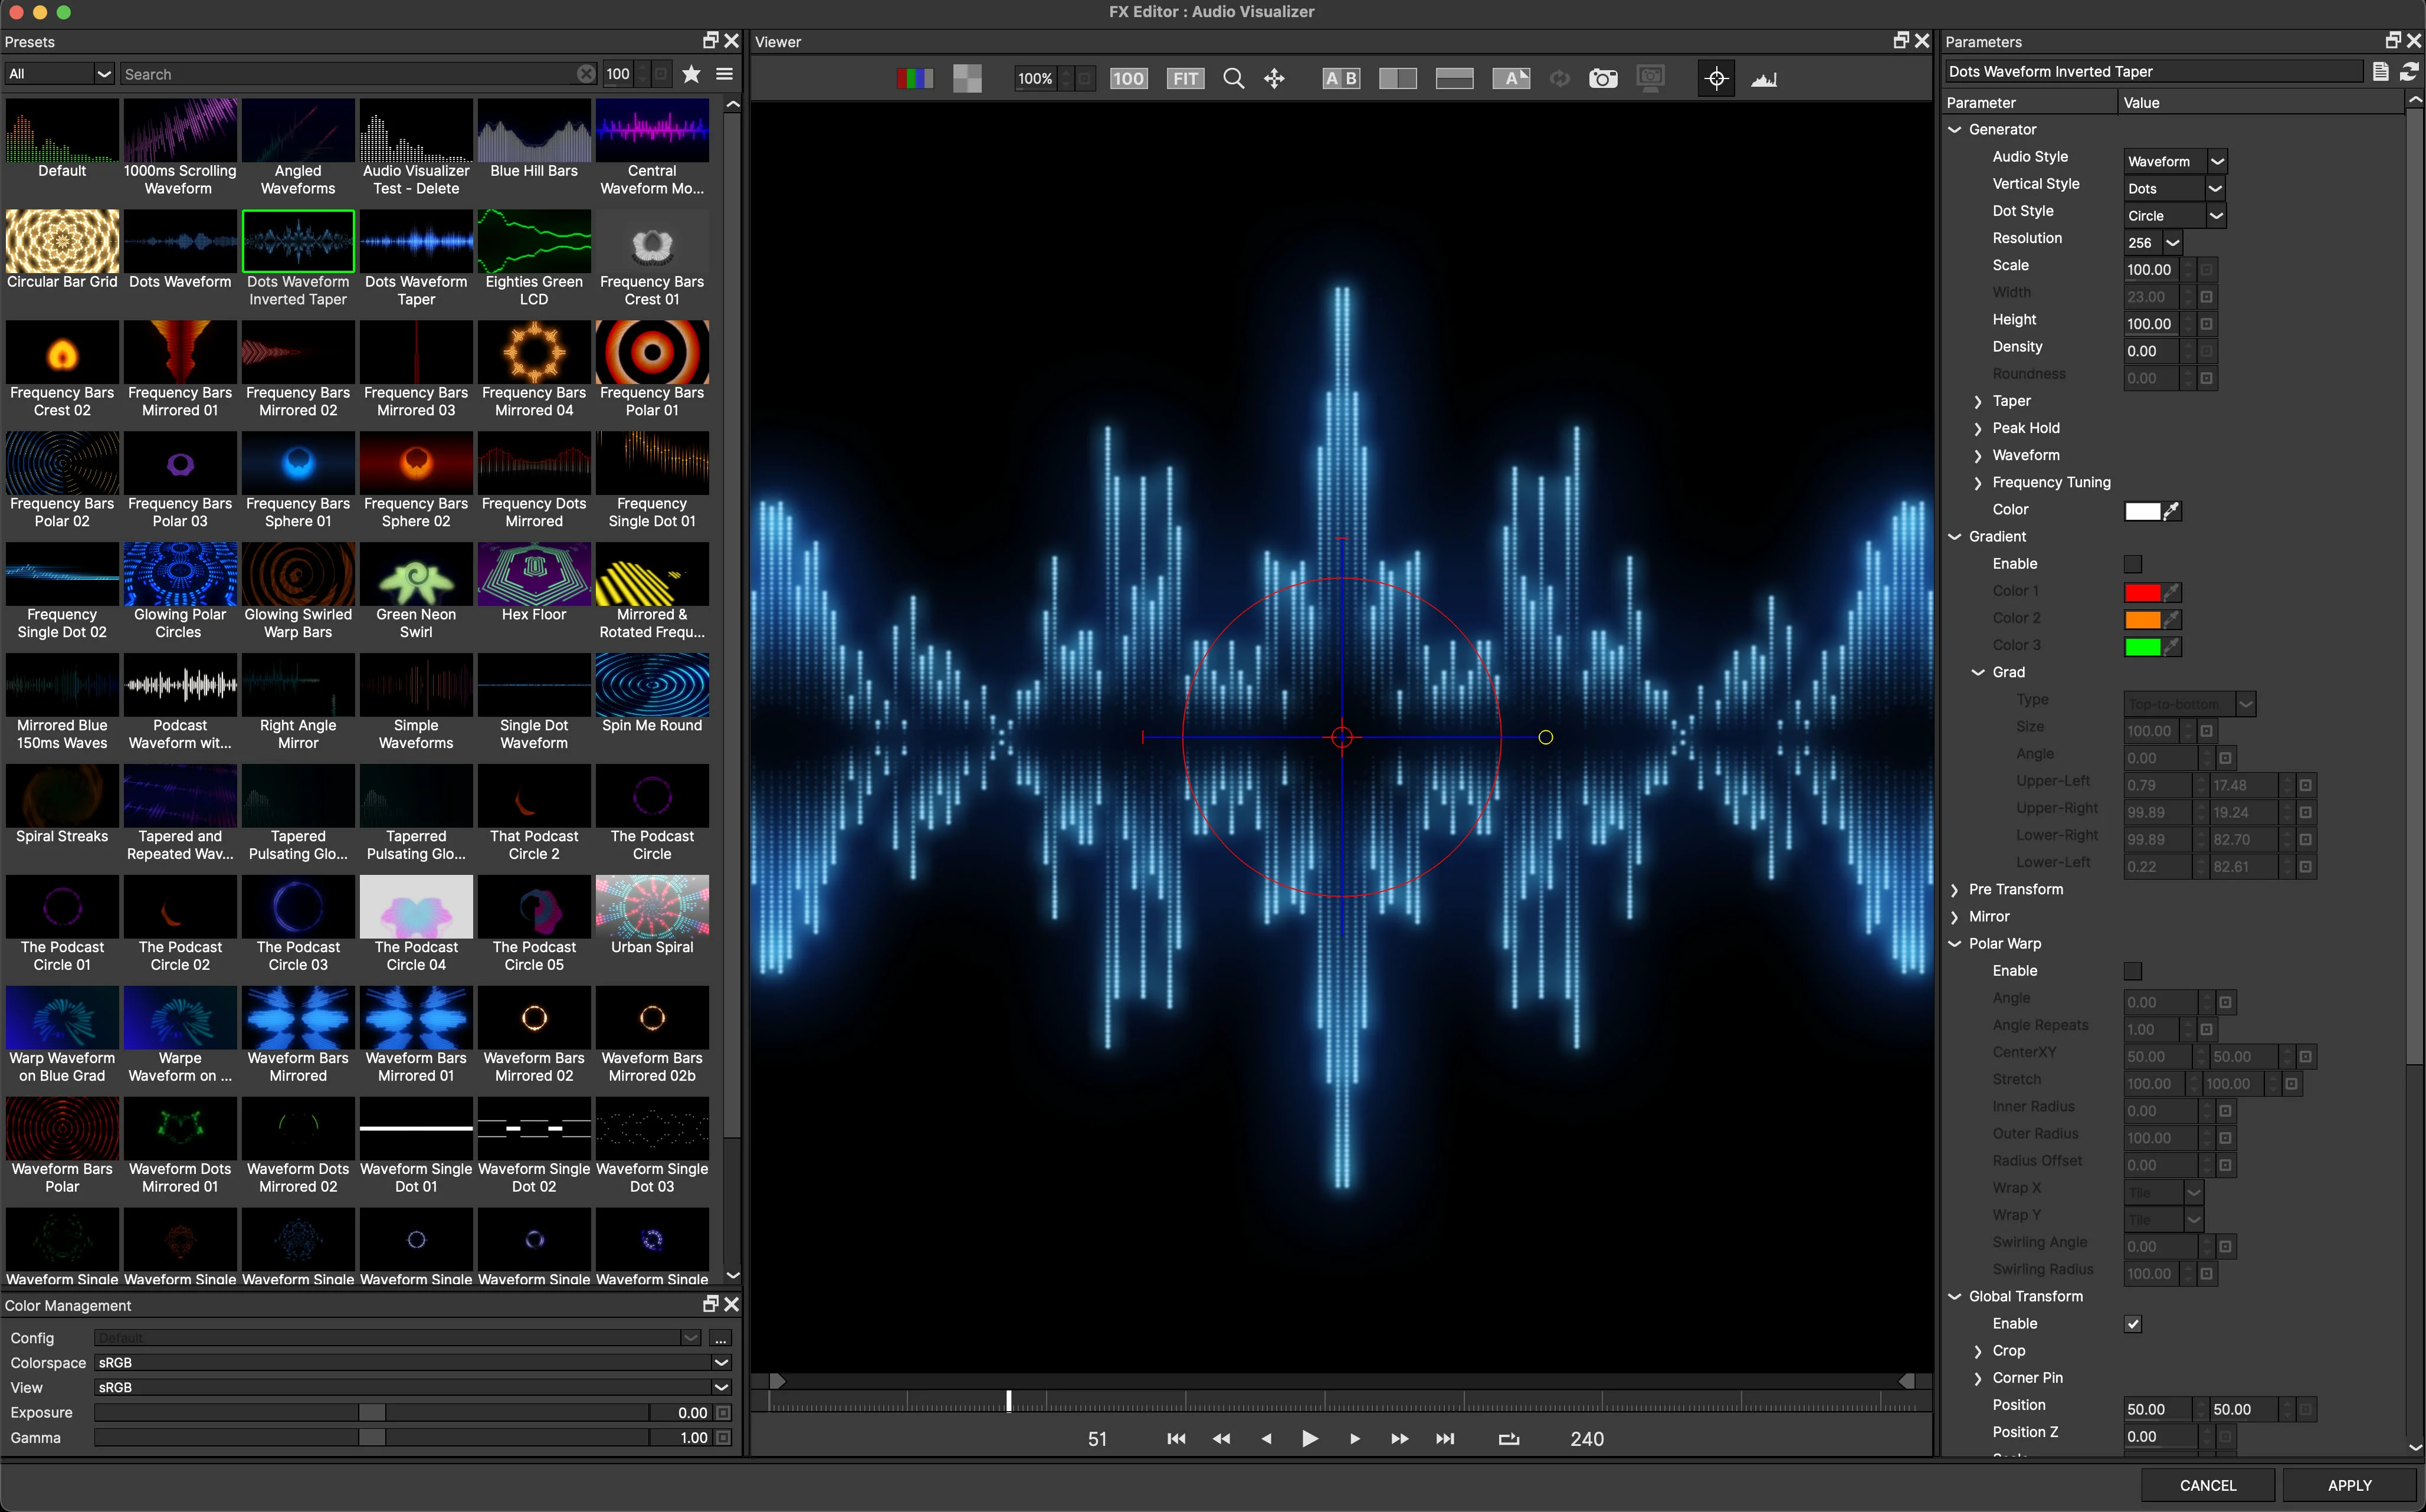2426x1512 pixels.
Task: Enable the Gradient checkbox
Action: pyautogui.click(x=2133, y=564)
